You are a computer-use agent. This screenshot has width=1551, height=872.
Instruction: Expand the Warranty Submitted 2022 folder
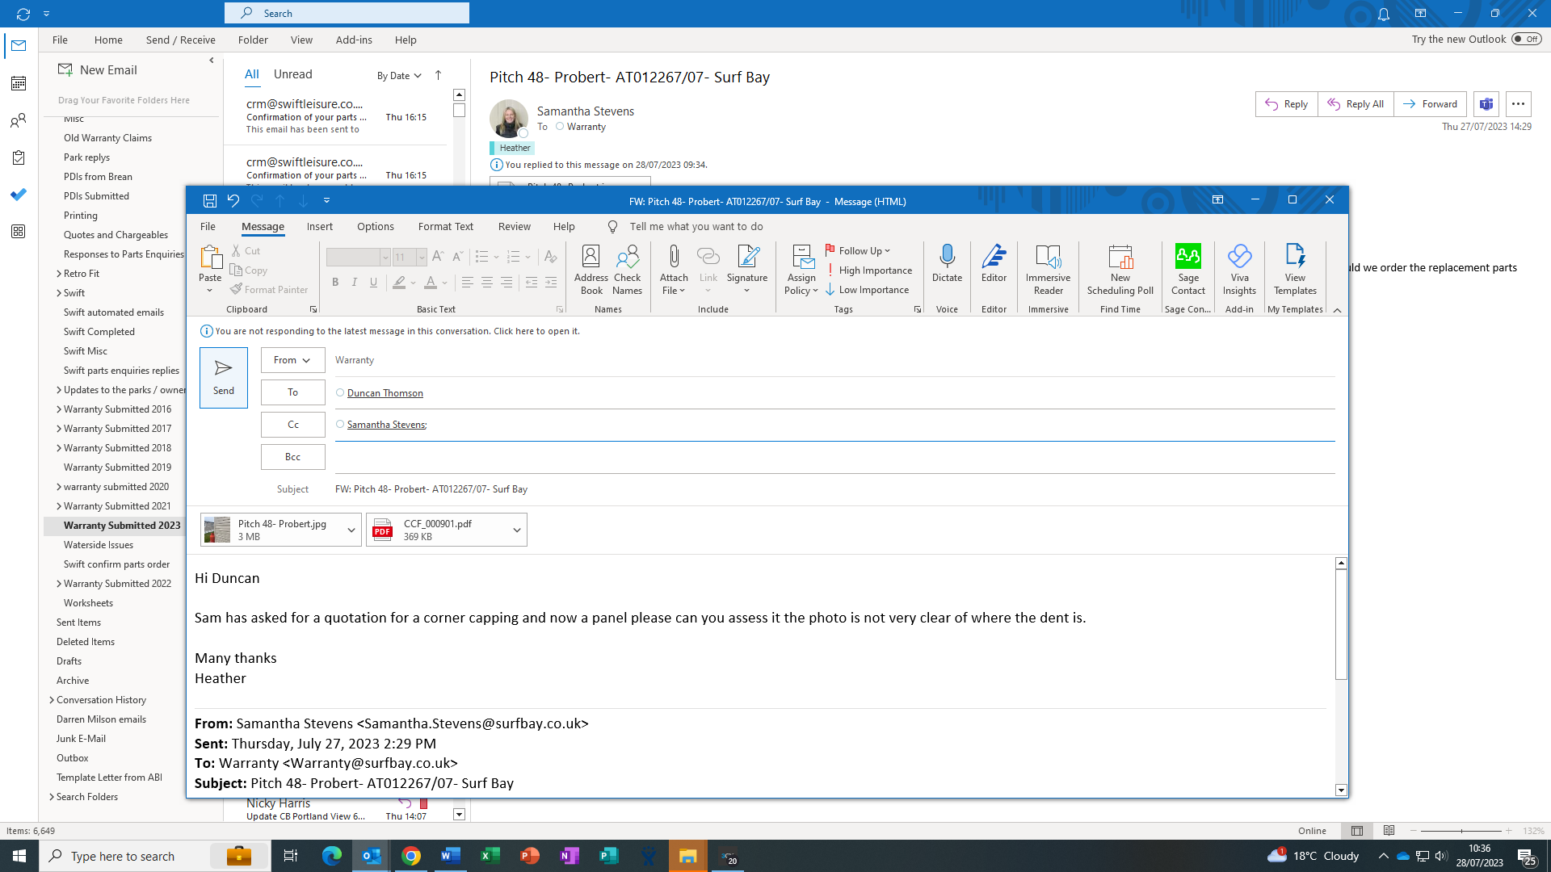(x=59, y=584)
